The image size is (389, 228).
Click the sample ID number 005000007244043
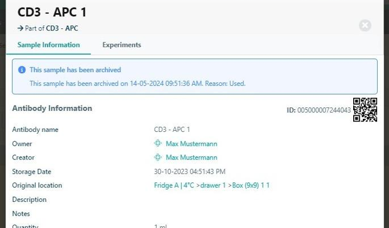[x=324, y=110]
